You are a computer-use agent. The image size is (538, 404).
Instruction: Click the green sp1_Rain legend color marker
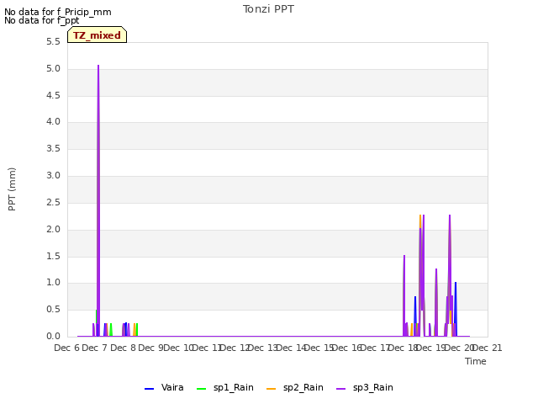tap(202, 389)
